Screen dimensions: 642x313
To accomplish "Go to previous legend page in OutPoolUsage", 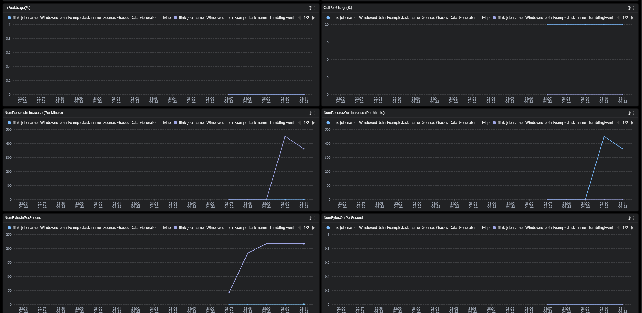I will pyautogui.click(x=618, y=18).
